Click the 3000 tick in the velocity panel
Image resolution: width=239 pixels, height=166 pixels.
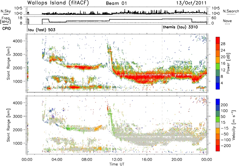(17, 116)
